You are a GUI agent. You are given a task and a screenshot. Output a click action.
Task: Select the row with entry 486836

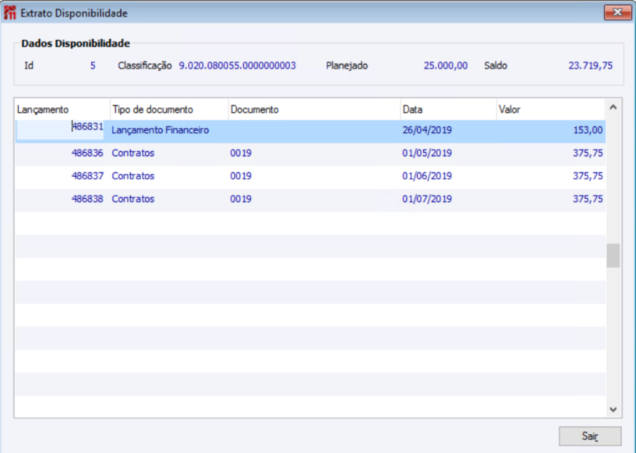(x=310, y=153)
